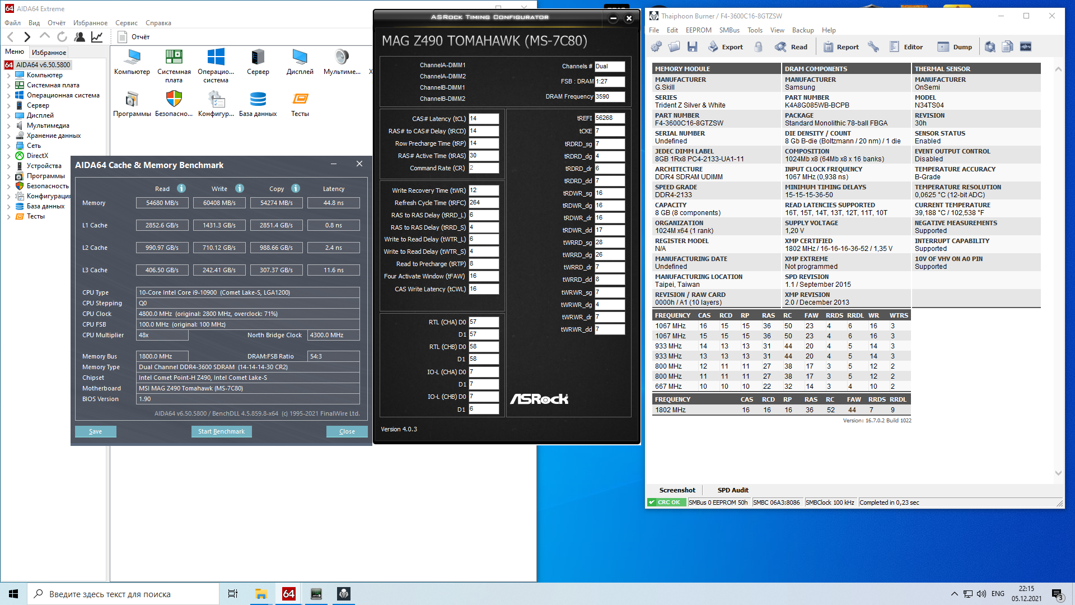Click the wrench tools icon in Thaiphoon toolbar
Screen dimensions: 1075x605
(873, 47)
